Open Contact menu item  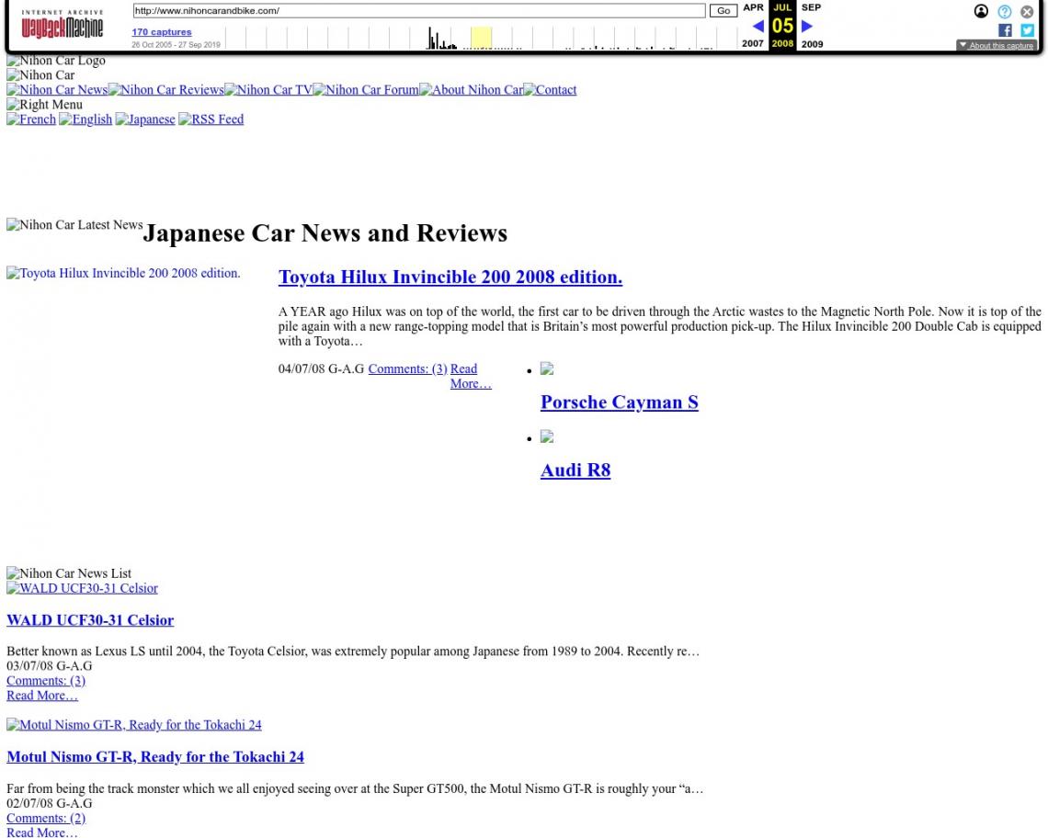point(550,89)
